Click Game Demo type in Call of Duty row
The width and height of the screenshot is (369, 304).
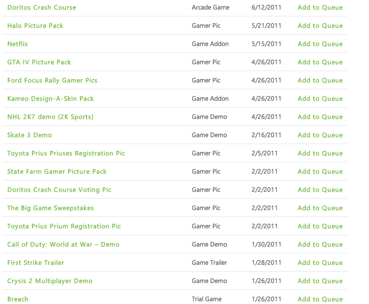(x=209, y=245)
